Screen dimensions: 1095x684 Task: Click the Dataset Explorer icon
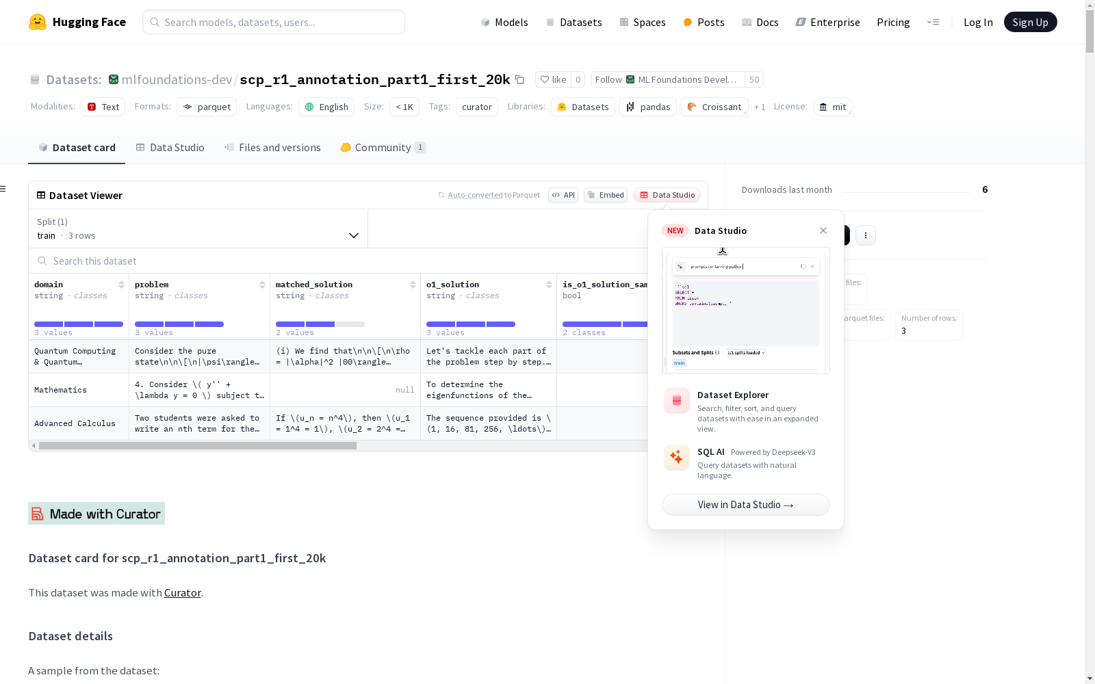677,401
